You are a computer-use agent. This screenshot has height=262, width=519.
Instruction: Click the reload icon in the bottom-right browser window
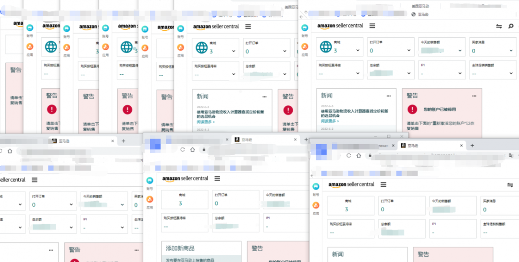pyautogui.click(x=348, y=155)
